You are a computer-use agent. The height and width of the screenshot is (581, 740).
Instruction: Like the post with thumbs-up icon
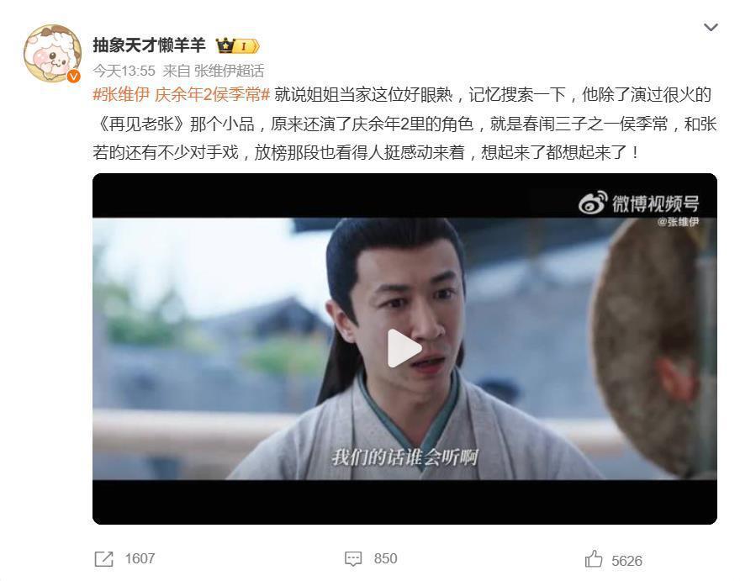click(x=594, y=559)
